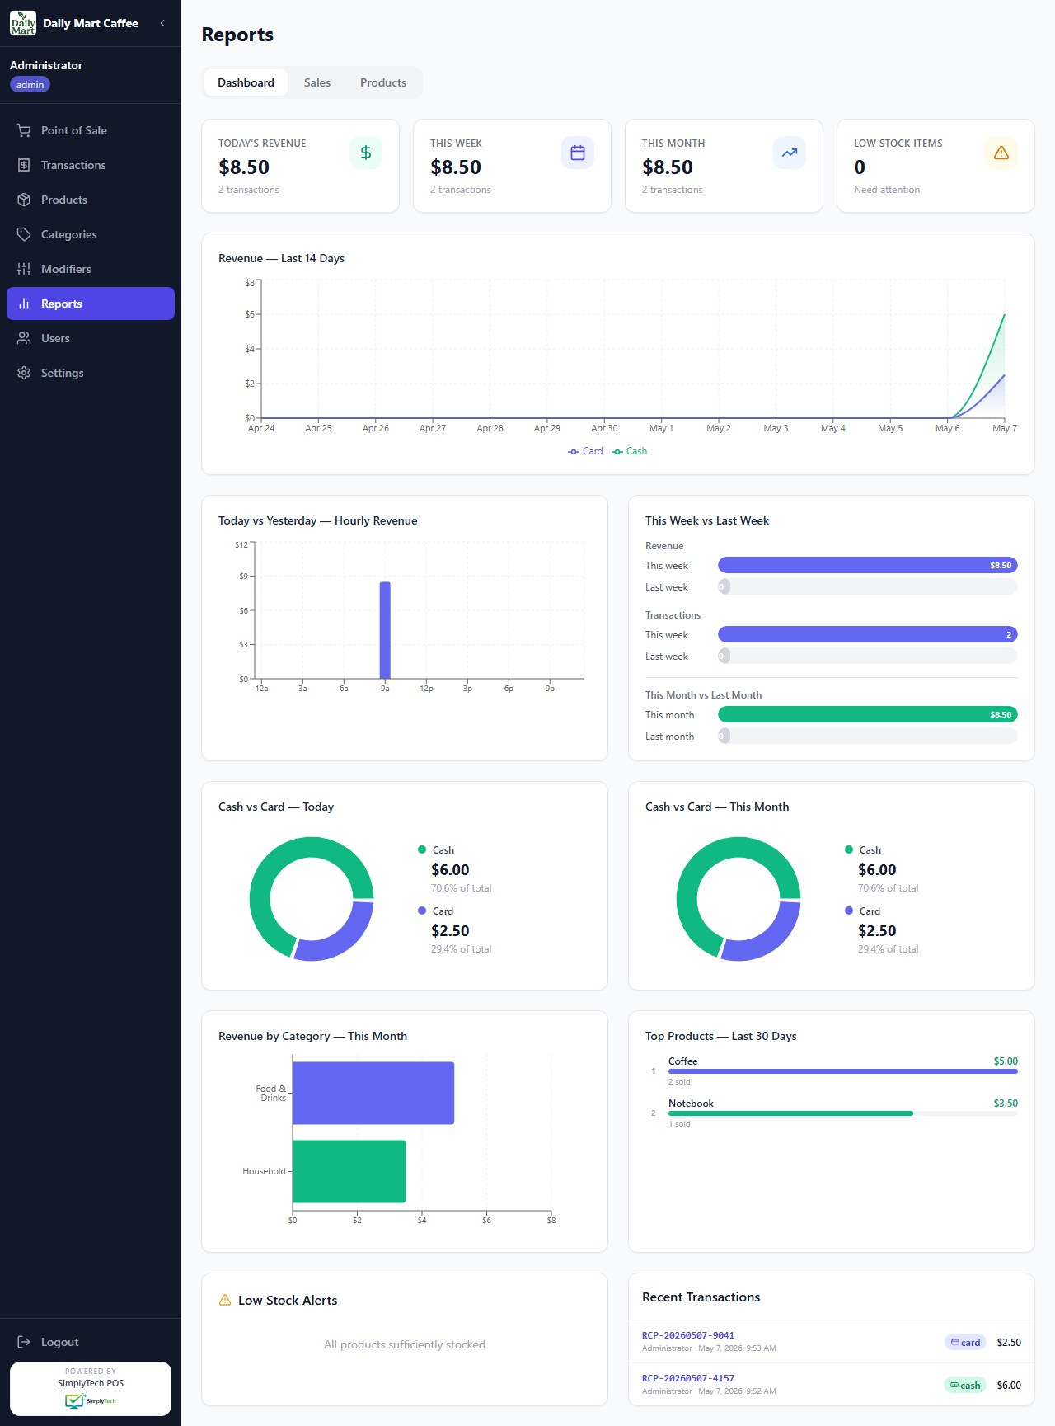Toggle the Cash series in chart legend

coord(630,451)
